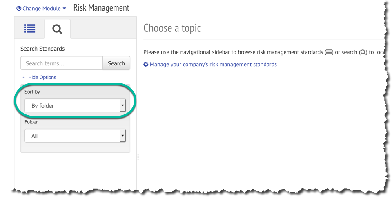Click the Hide Options link text
The width and height of the screenshot is (392, 197).
(x=42, y=78)
